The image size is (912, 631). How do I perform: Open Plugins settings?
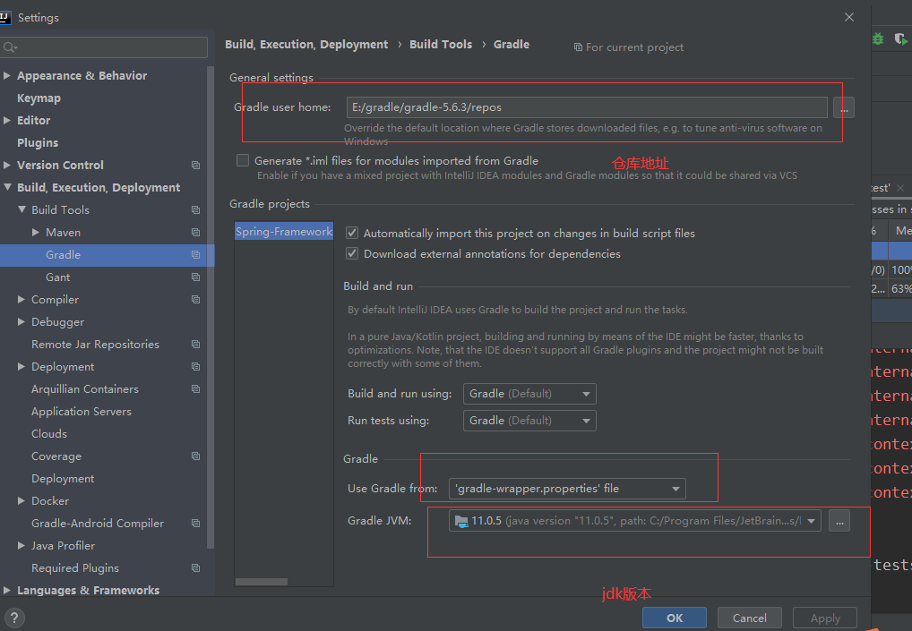tap(38, 143)
